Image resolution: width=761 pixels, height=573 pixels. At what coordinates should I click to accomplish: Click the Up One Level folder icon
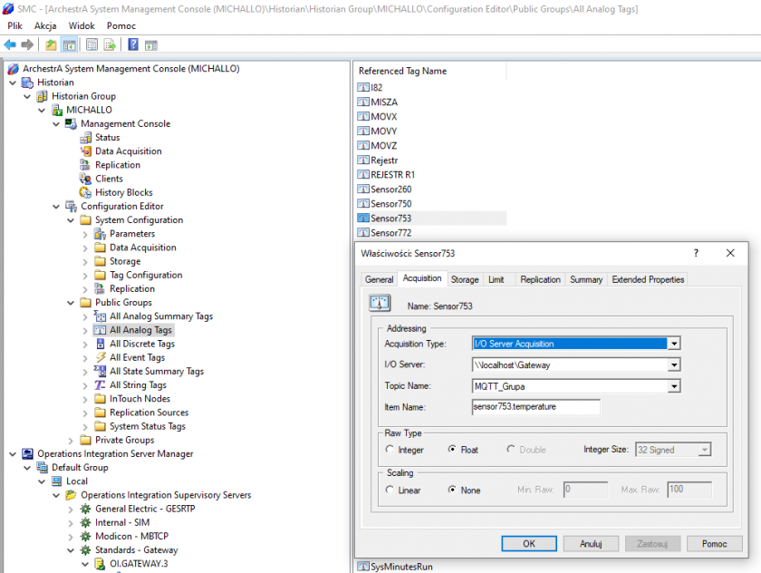[x=51, y=44]
